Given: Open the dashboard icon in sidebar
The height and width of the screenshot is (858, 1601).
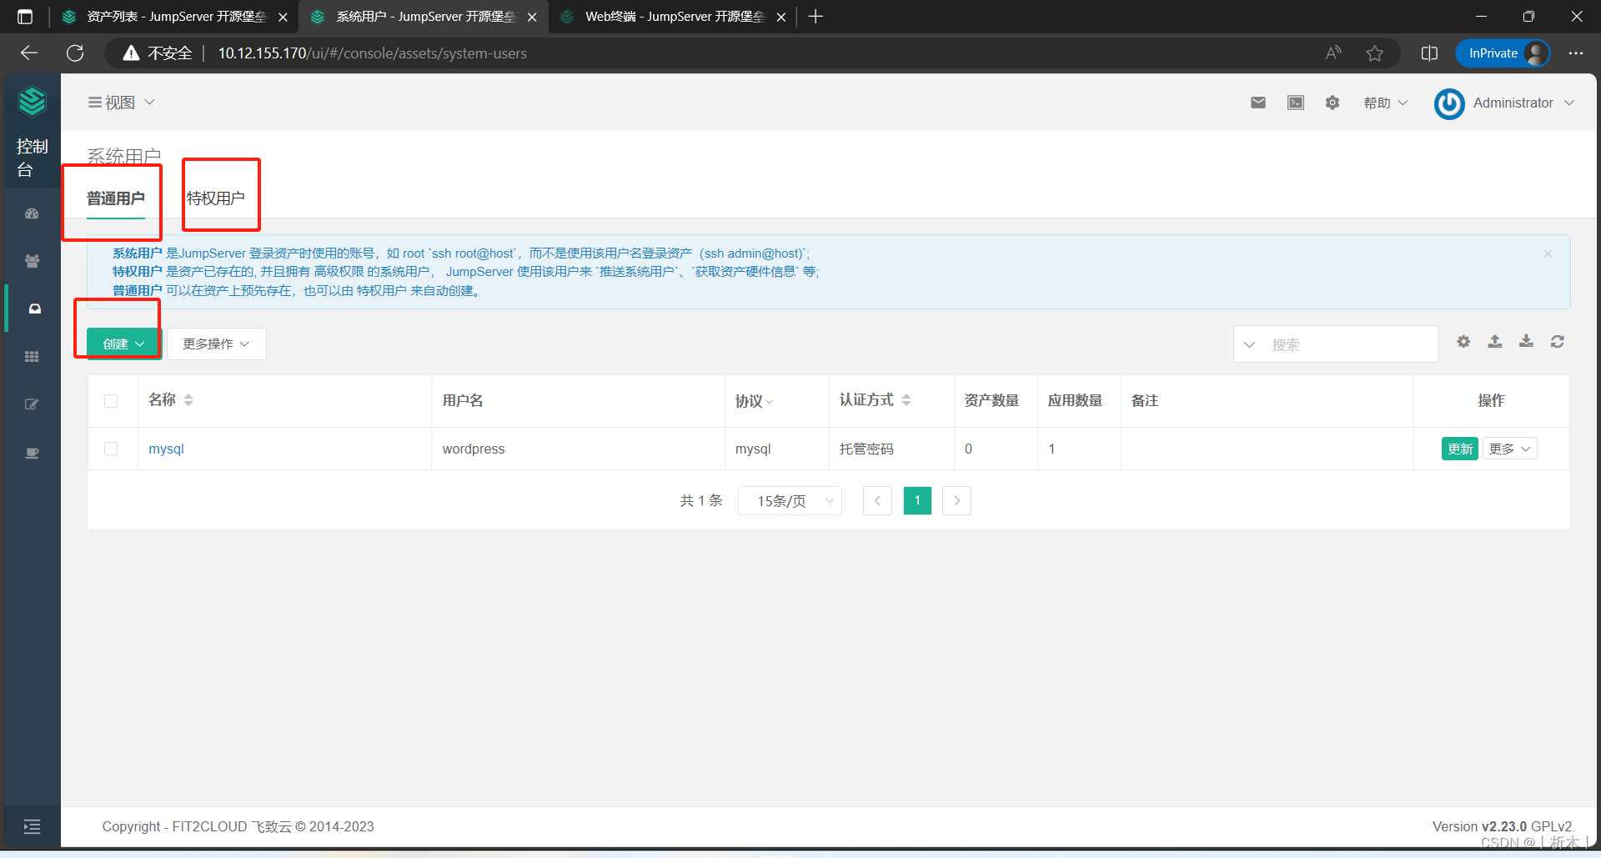Looking at the screenshot, I should 32,213.
